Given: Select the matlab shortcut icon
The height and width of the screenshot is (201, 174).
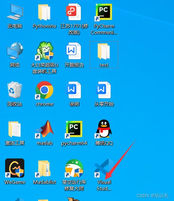Looking at the screenshot, I should pyautogui.click(x=44, y=129).
